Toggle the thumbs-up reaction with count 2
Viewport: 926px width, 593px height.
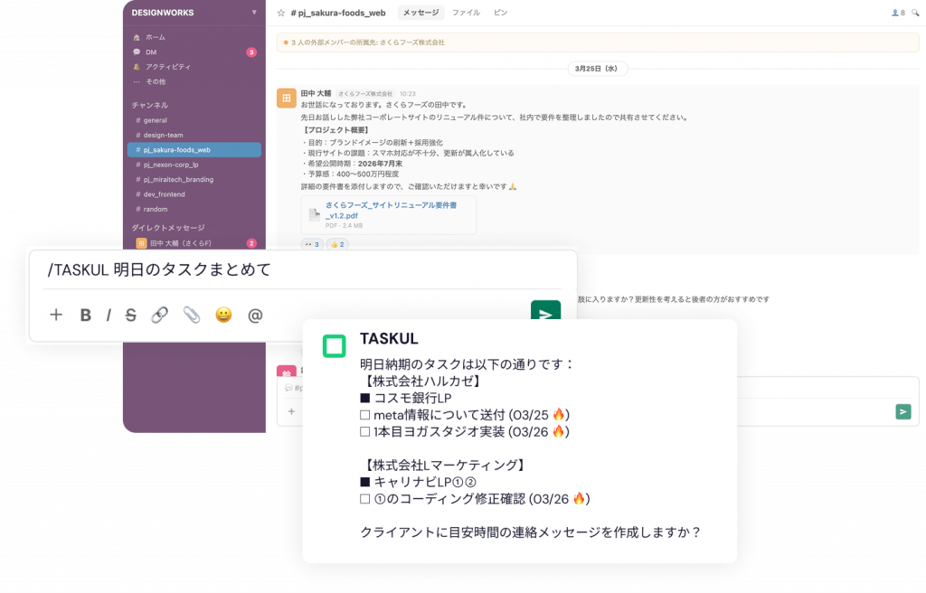click(x=337, y=245)
